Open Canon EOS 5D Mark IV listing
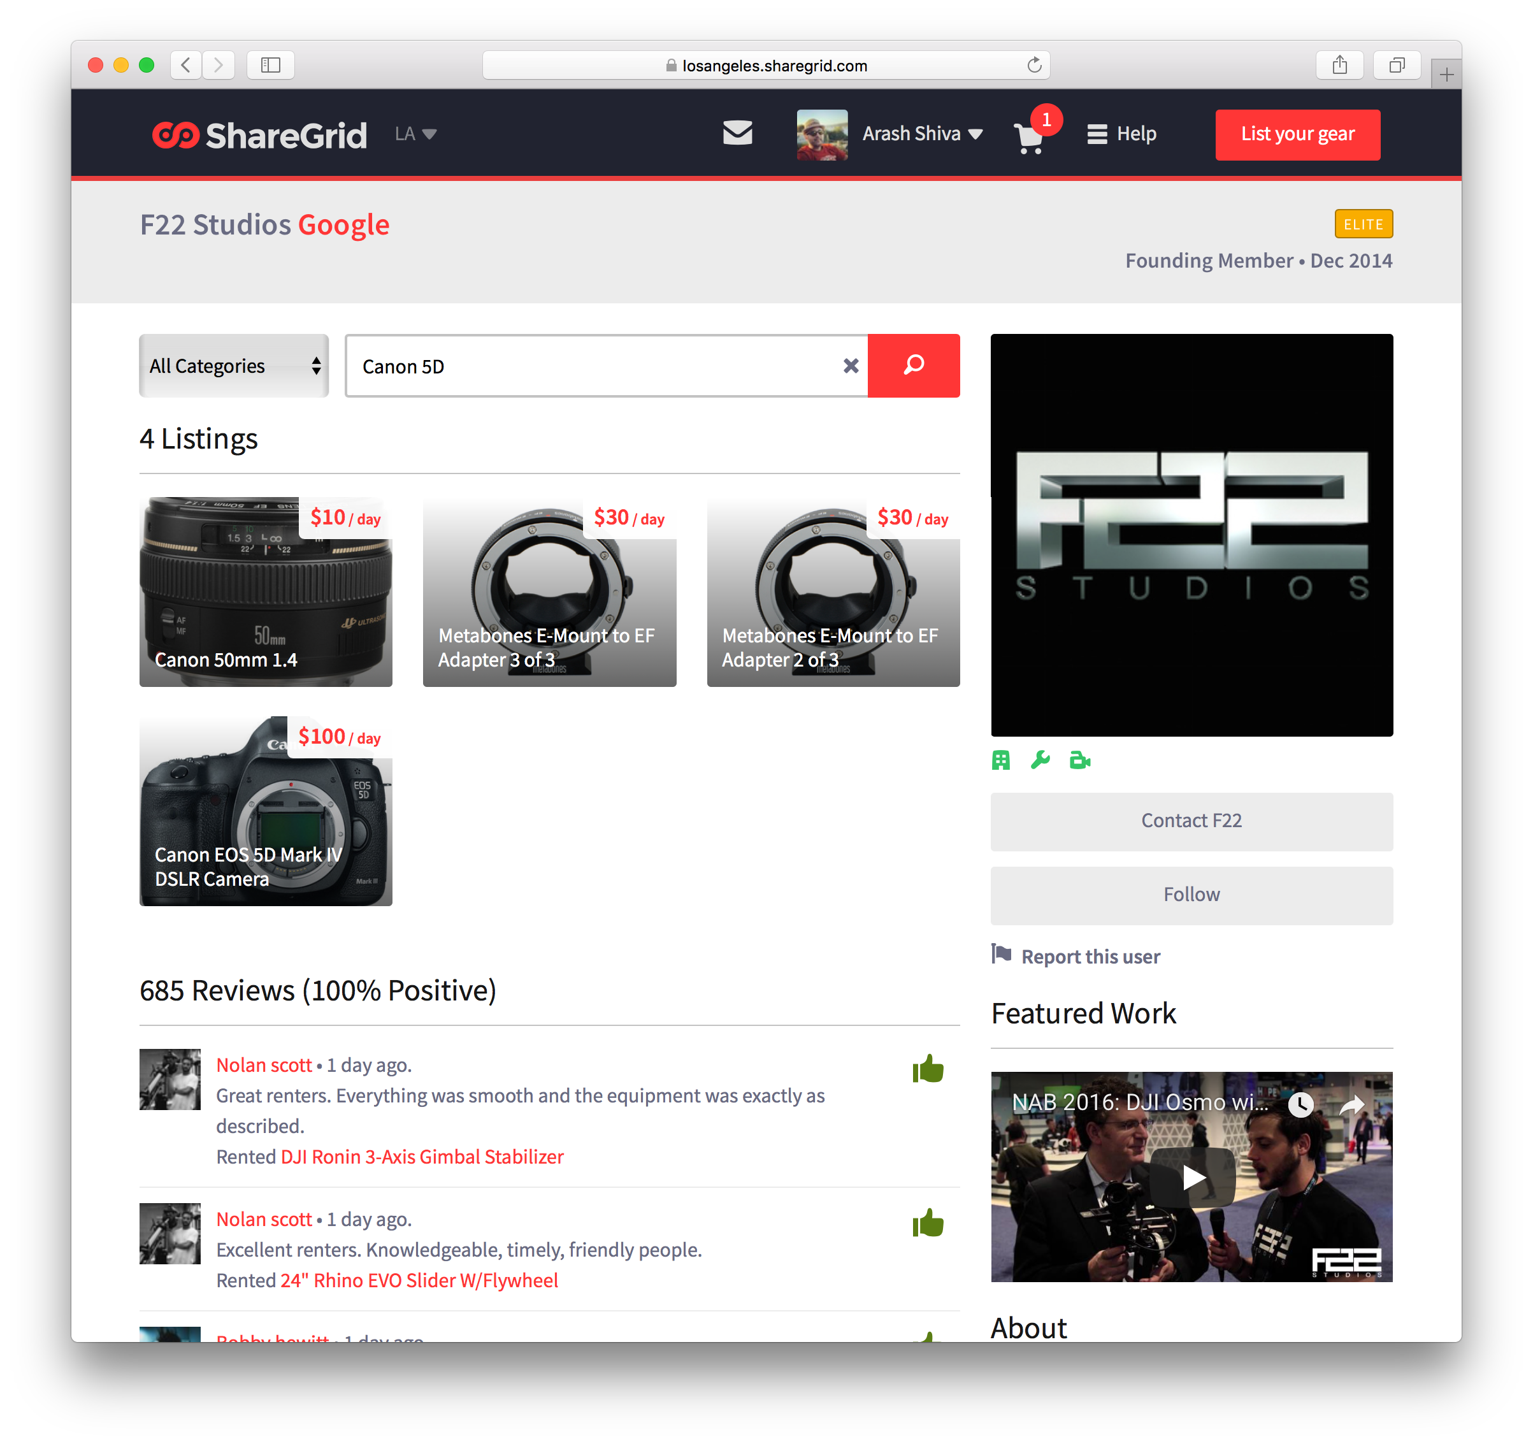This screenshot has width=1533, height=1444. [266, 811]
